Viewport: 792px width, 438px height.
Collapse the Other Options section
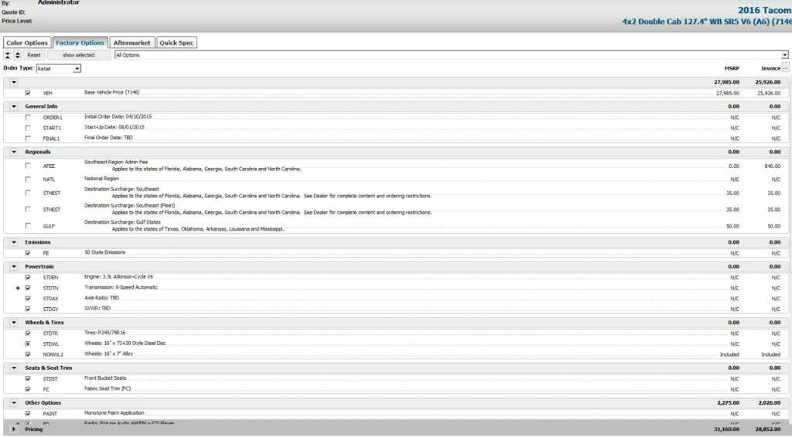[14, 402]
